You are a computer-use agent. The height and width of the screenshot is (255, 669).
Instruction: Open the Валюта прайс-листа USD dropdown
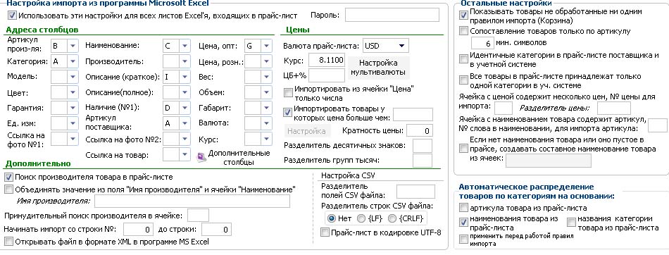(401, 46)
